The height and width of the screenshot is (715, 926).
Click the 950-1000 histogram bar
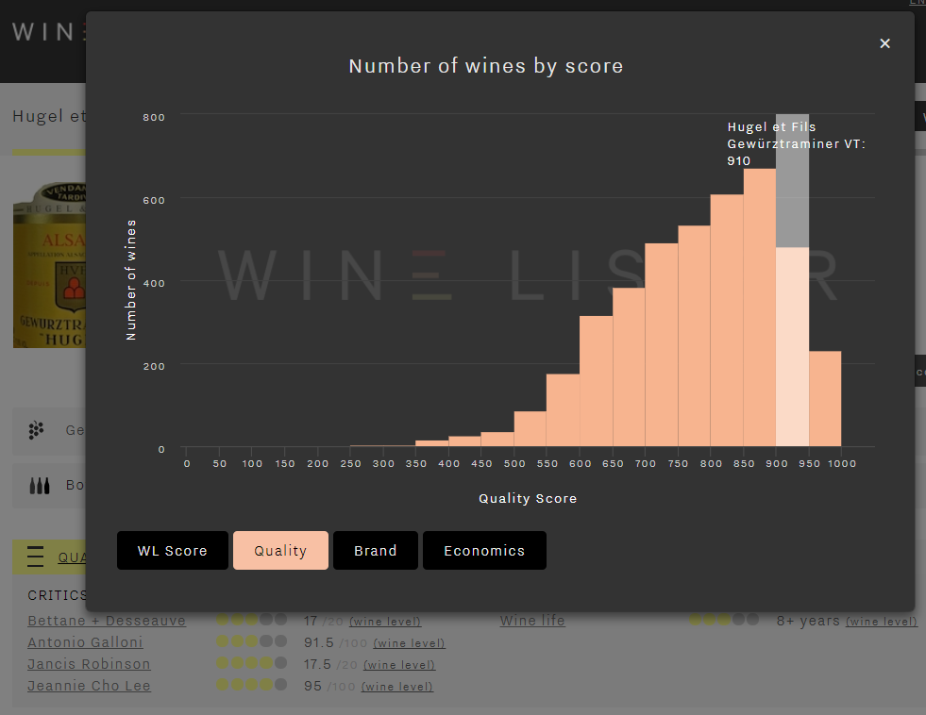click(825, 399)
